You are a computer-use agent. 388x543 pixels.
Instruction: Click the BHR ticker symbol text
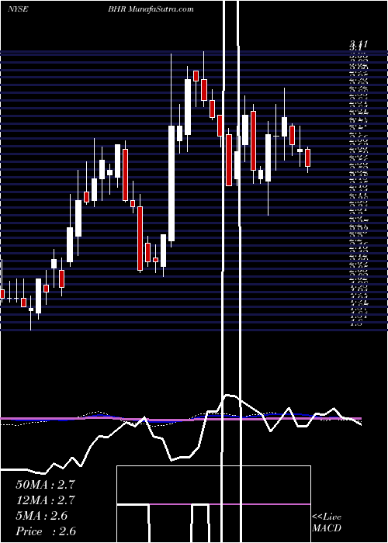117,9
